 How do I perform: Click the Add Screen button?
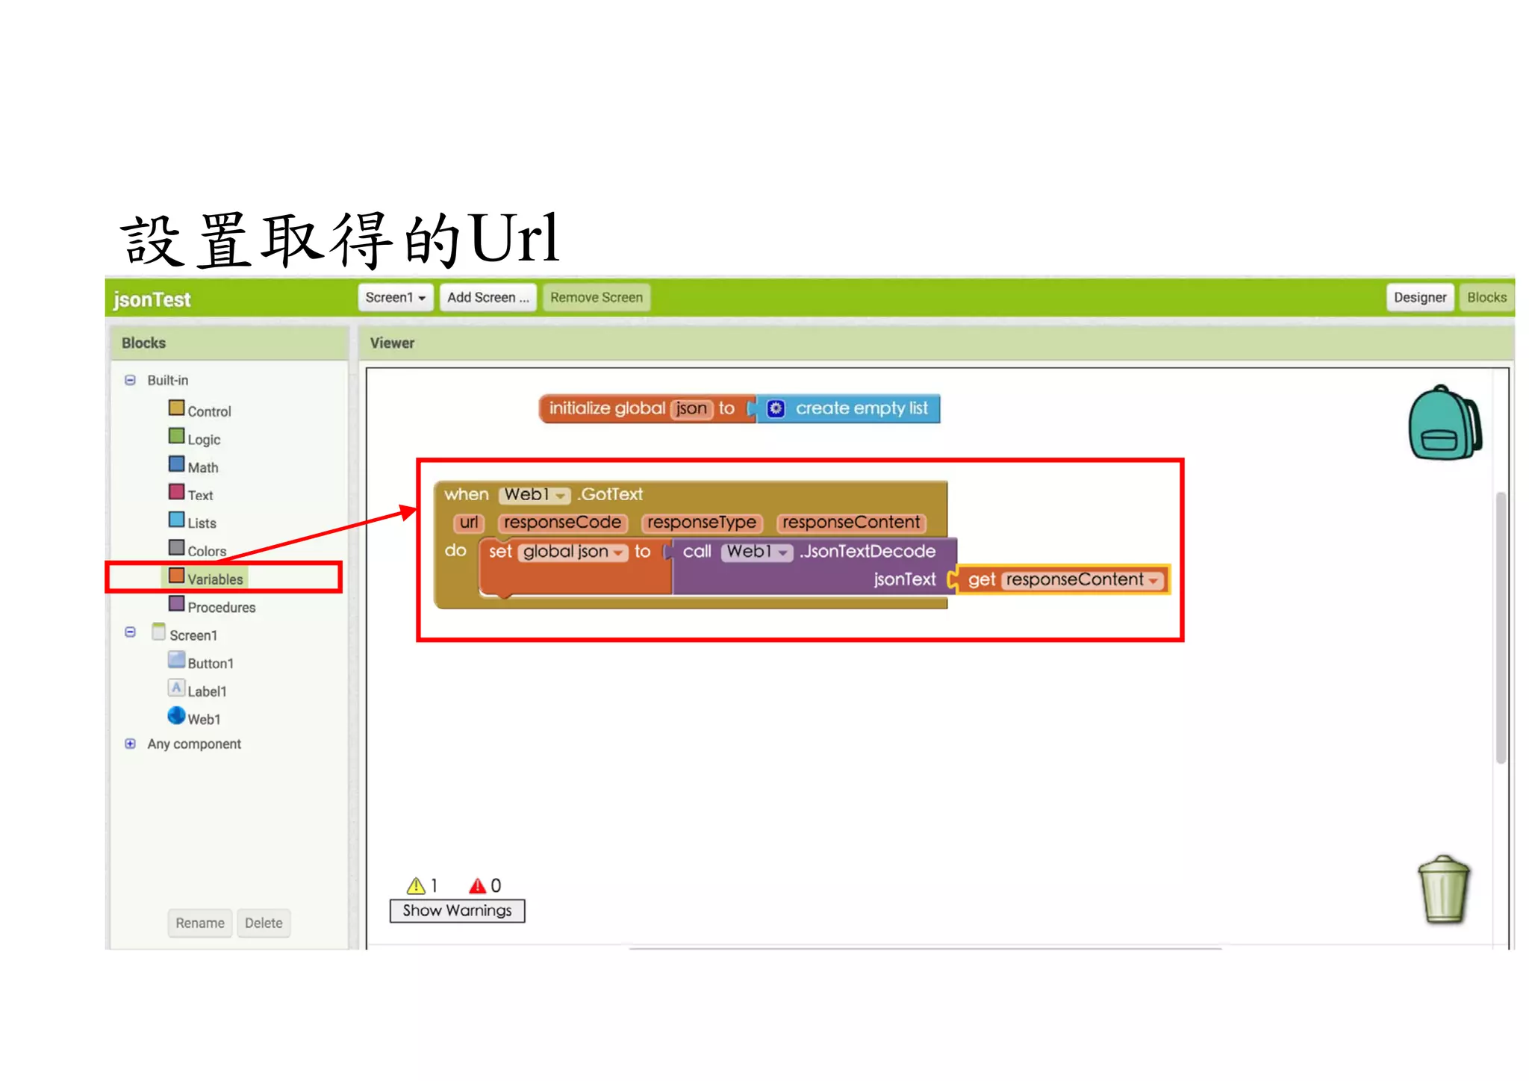coord(488,297)
